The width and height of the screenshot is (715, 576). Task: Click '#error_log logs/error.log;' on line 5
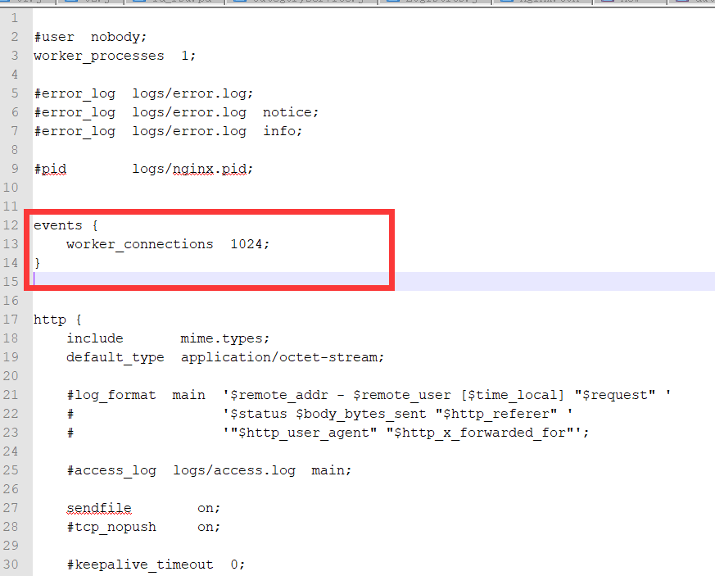pyautogui.click(x=143, y=93)
